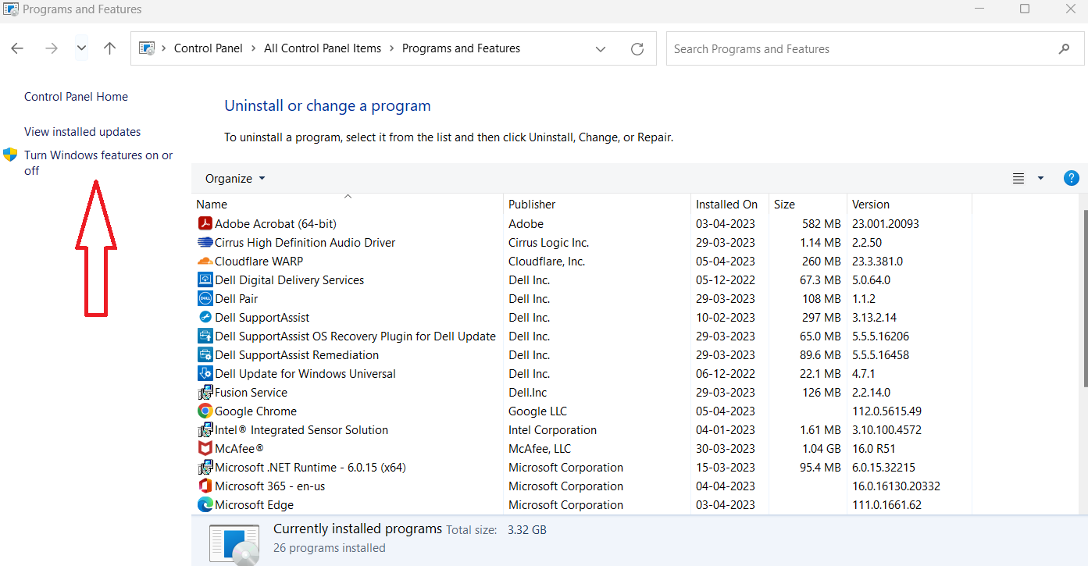Click the Dell SupportAssist Remediation icon
Viewport: 1088px width, 566px height.
coord(205,355)
